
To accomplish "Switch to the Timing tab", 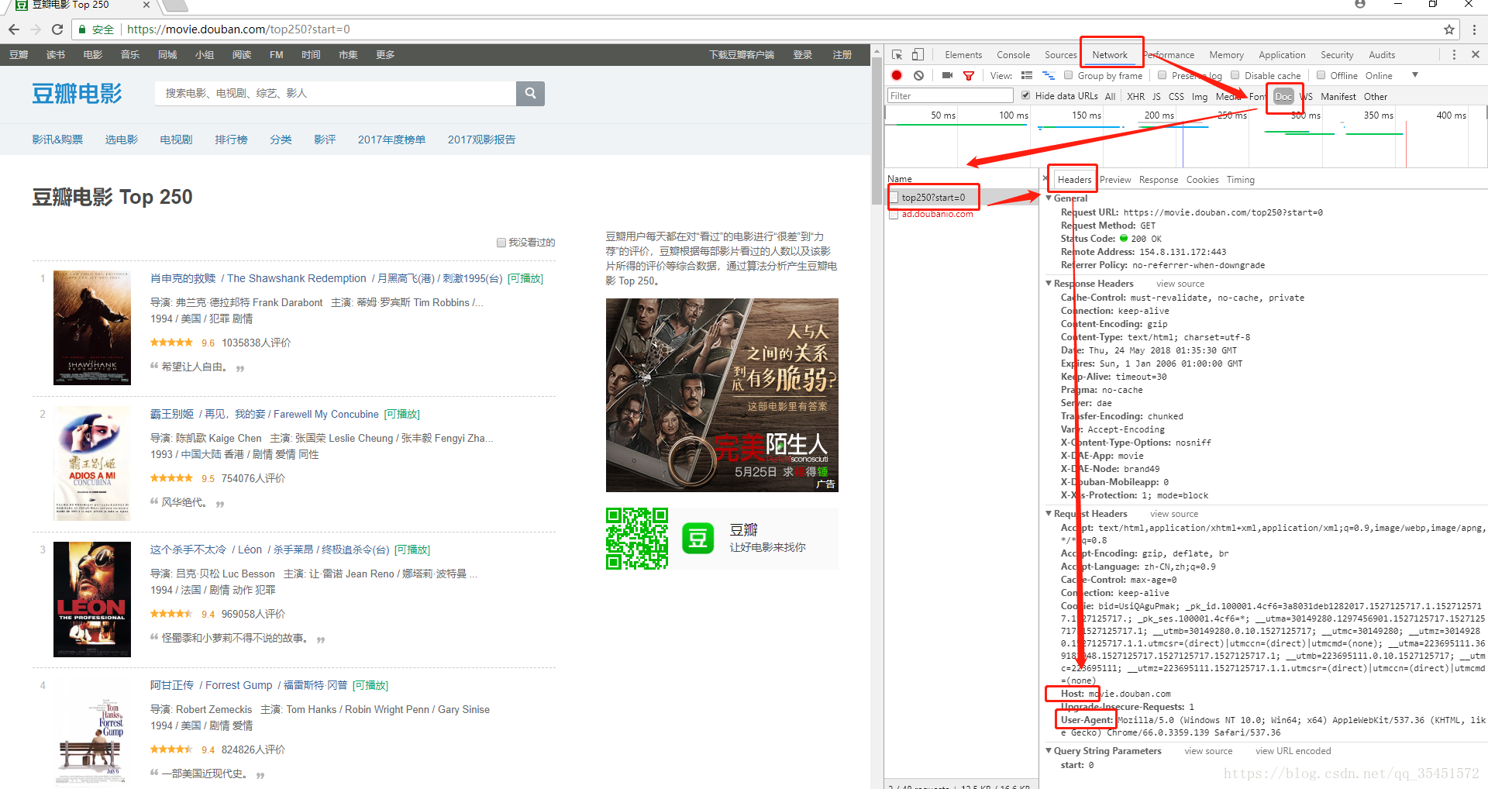I will point(1240,180).
